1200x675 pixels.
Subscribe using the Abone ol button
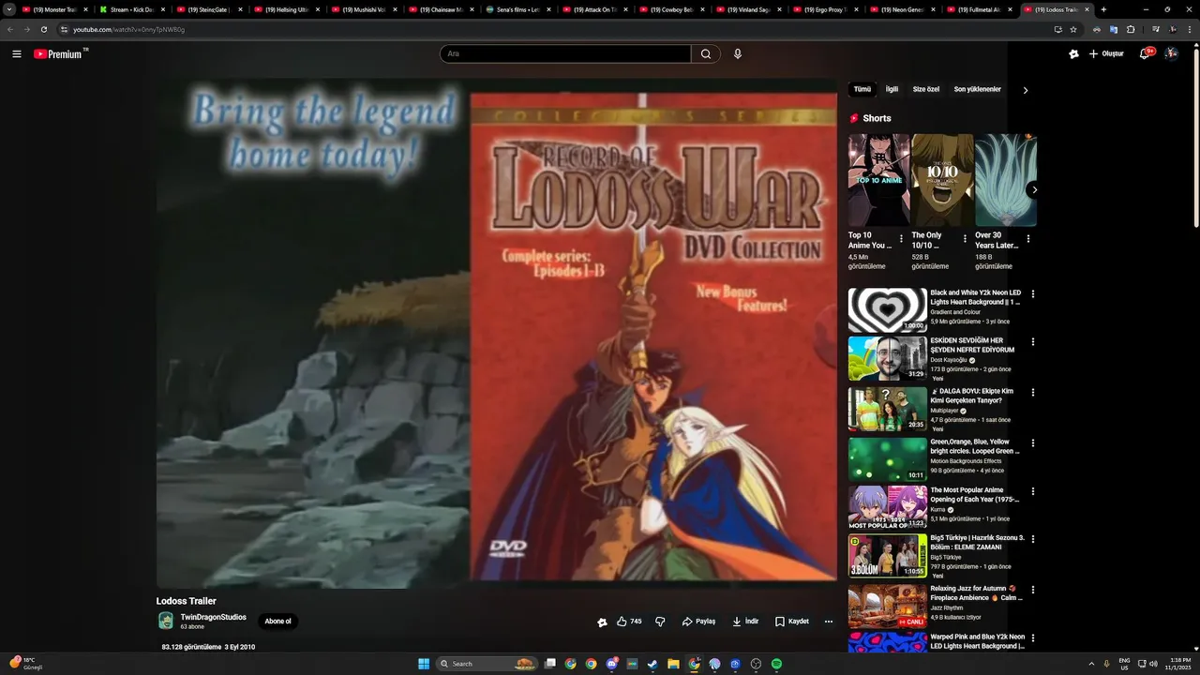pyautogui.click(x=277, y=622)
